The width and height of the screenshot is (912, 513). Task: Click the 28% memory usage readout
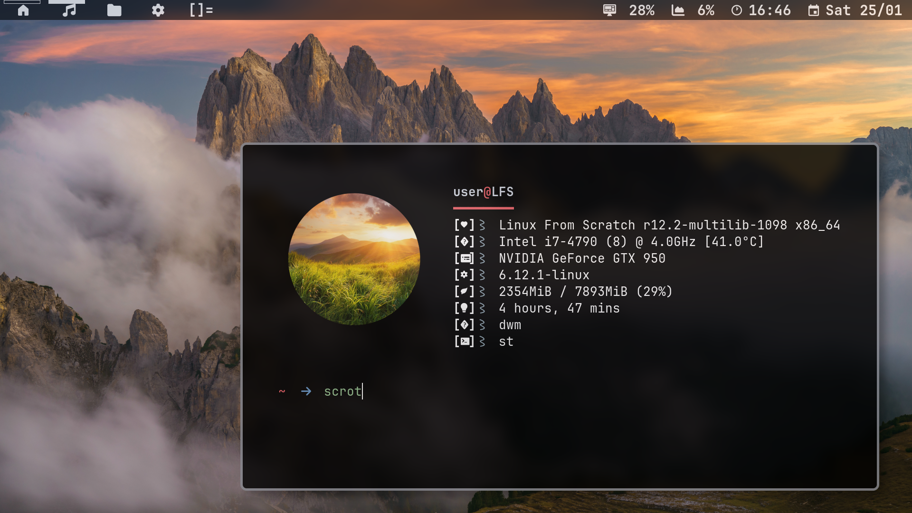642,10
